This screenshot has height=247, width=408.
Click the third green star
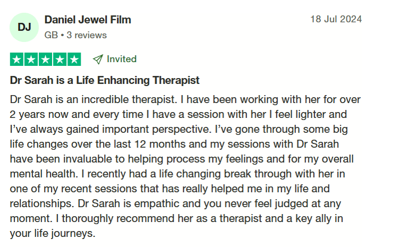pos(46,59)
